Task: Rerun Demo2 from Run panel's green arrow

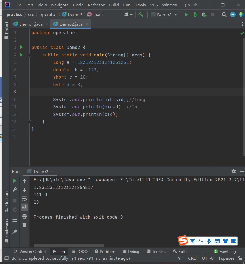Action: coord(15,181)
